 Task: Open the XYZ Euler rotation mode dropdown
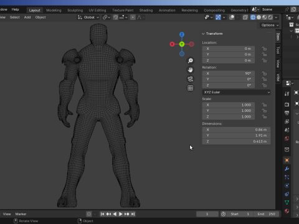click(236, 92)
